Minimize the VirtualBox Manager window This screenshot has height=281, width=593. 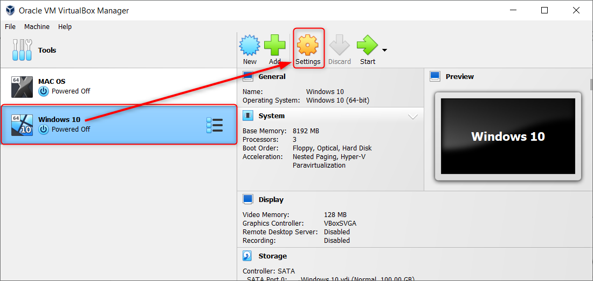click(513, 11)
